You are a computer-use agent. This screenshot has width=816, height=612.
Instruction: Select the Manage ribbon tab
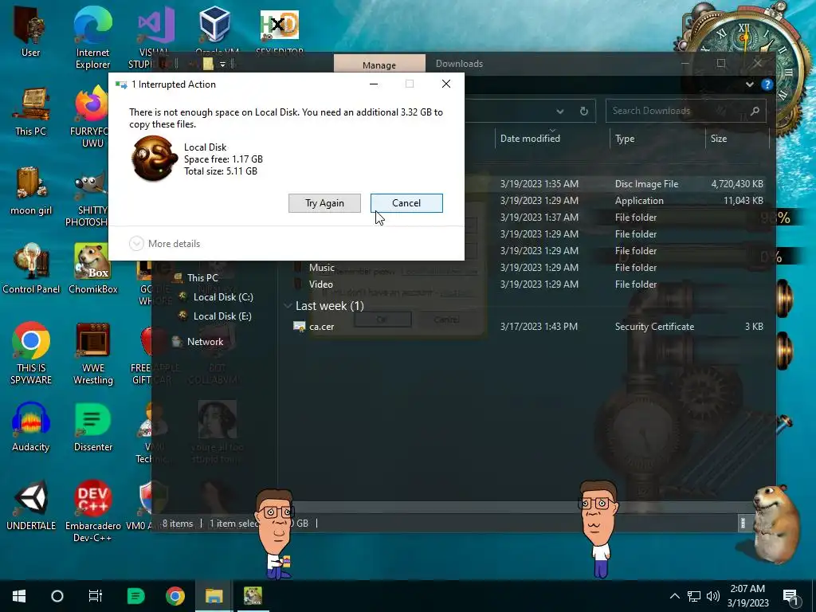[x=379, y=64]
